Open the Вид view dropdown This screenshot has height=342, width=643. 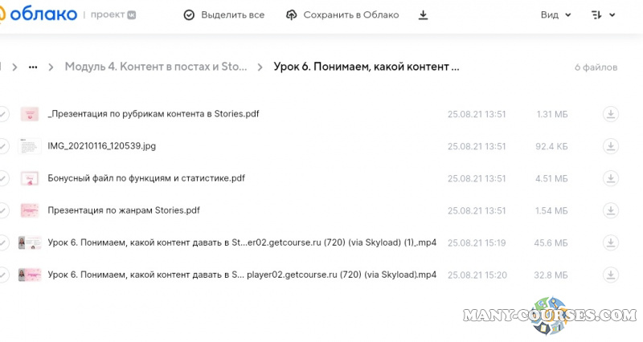click(x=555, y=15)
